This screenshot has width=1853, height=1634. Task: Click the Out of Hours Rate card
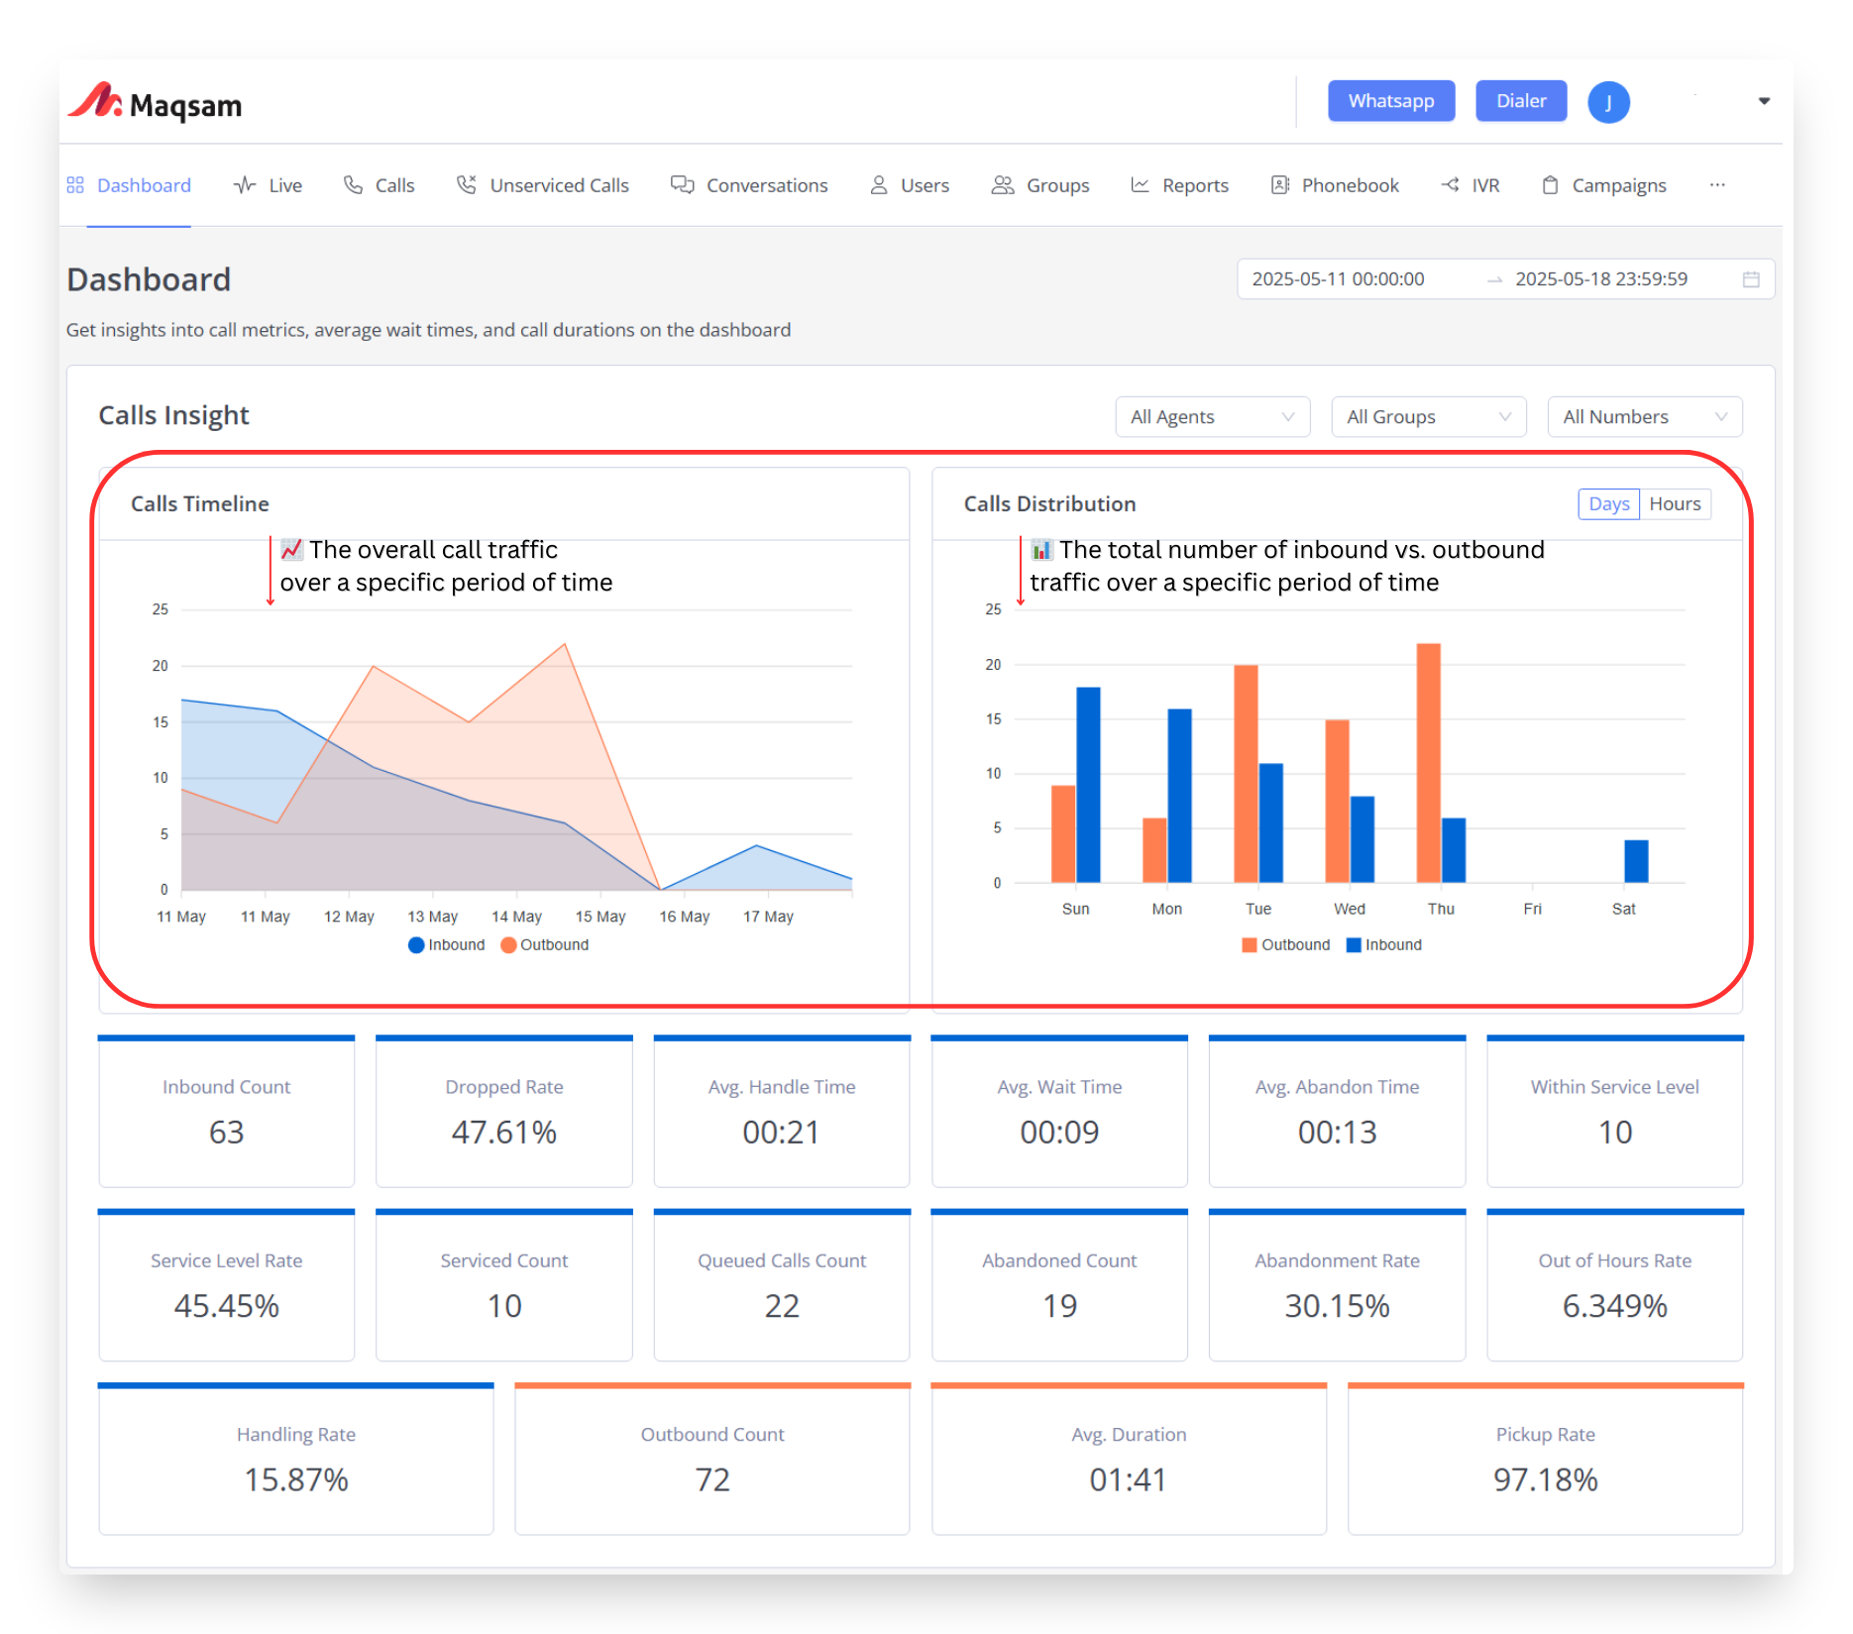(1615, 1285)
